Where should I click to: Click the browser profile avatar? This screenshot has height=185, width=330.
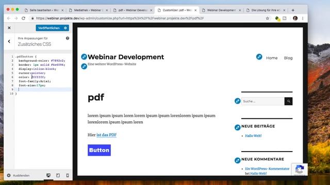pos(295,18)
